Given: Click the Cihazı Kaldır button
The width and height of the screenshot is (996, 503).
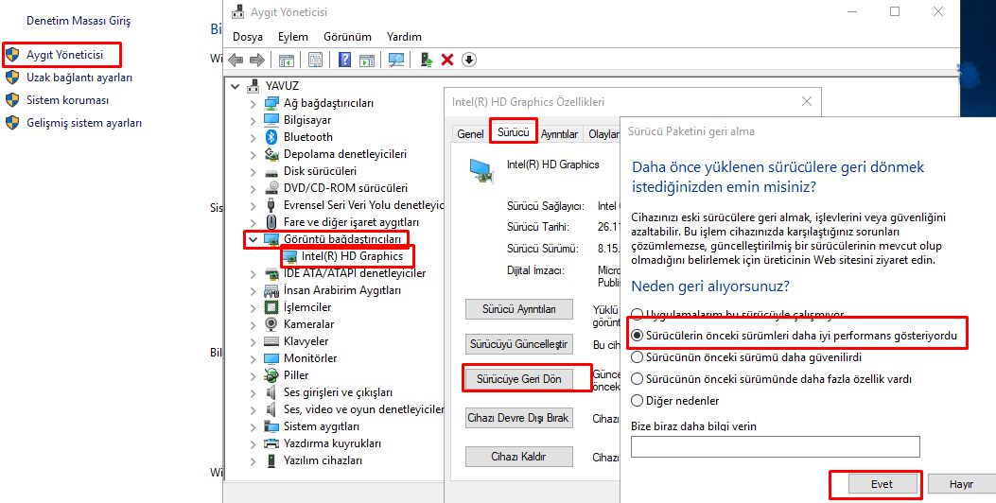Looking at the screenshot, I should pyautogui.click(x=519, y=457).
